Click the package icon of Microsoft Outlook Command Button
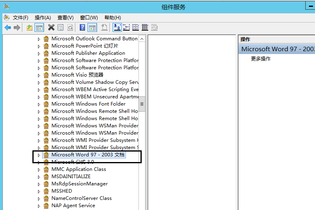The width and height of the screenshot is (315, 210). 46,39
